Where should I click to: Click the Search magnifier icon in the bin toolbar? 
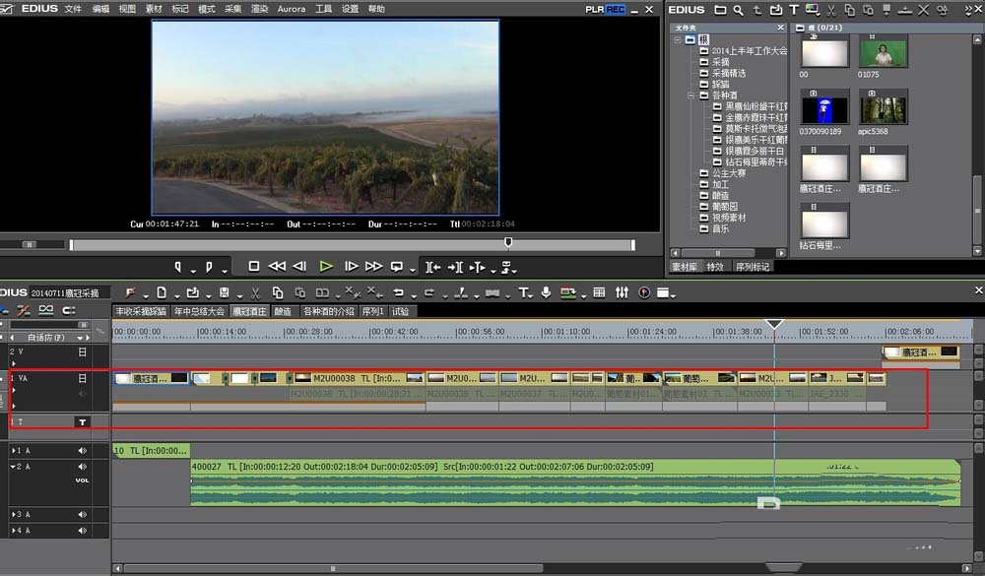click(x=738, y=10)
